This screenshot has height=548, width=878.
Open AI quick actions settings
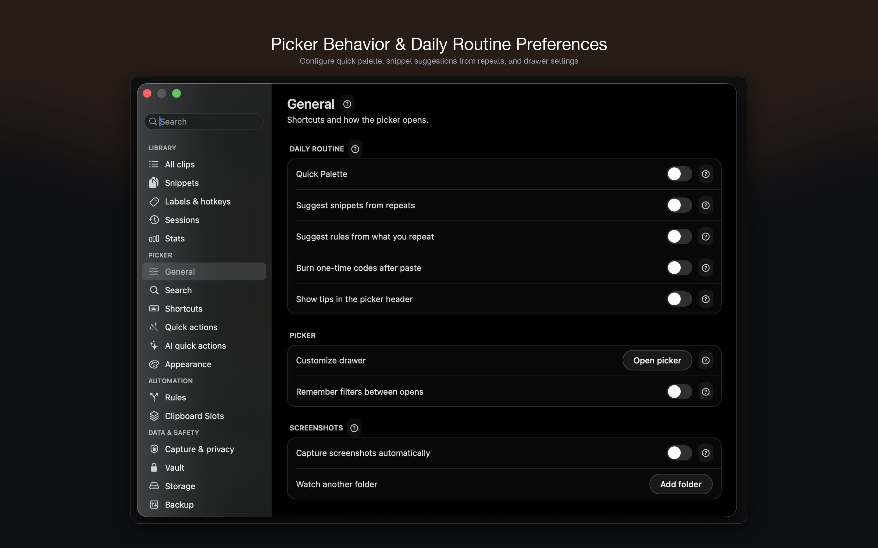[x=204, y=346]
